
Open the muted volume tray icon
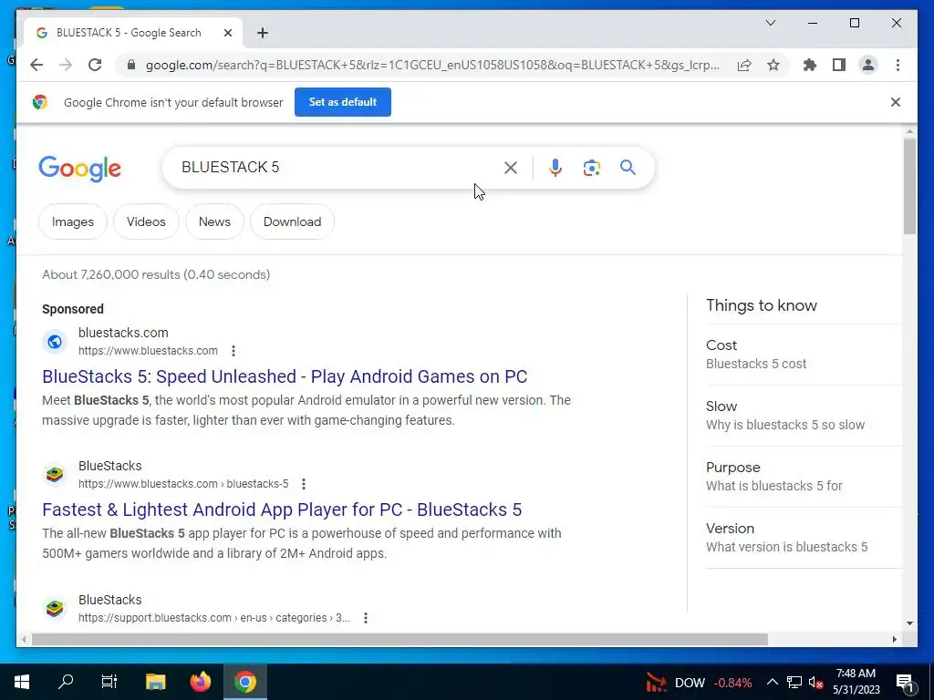[815, 682]
